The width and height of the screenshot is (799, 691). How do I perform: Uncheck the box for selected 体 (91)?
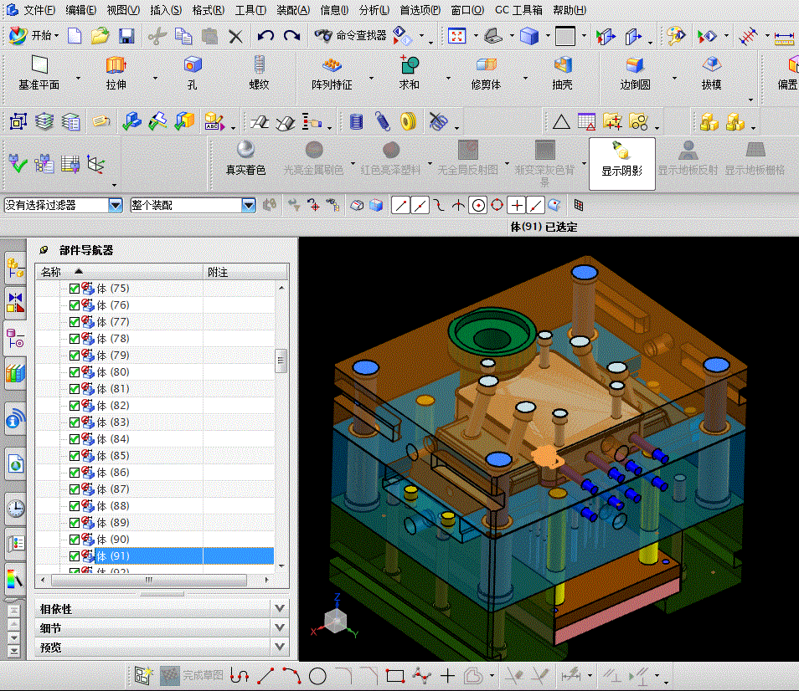[x=75, y=556]
